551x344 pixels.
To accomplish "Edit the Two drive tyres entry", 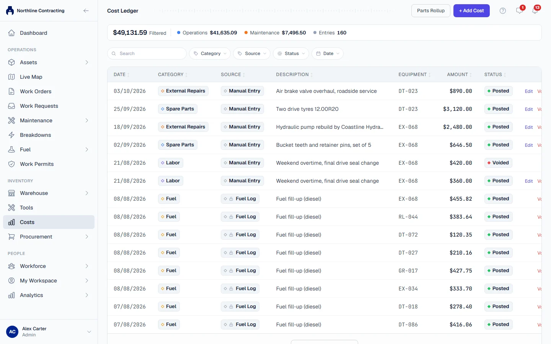I will 529,109.
